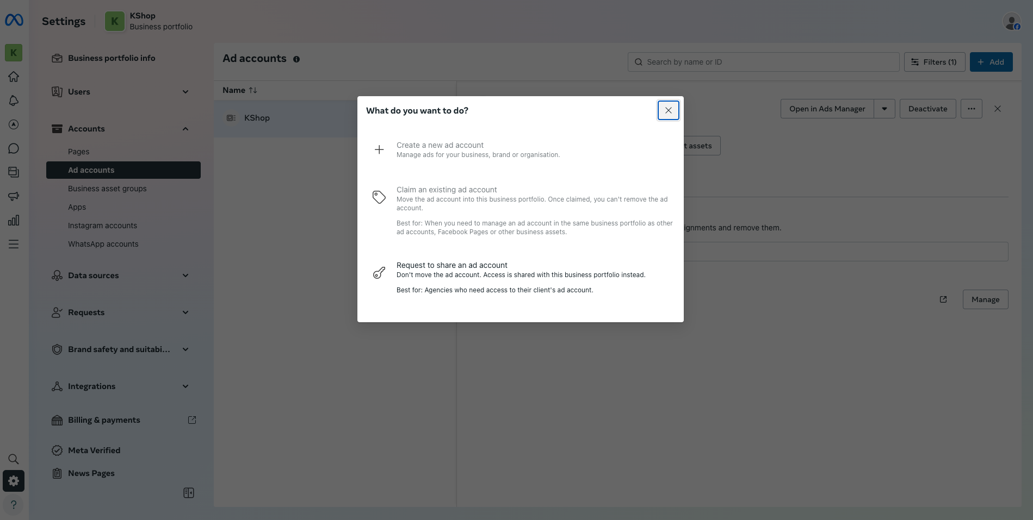Choose Create a new ad account

click(x=521, y=149)
